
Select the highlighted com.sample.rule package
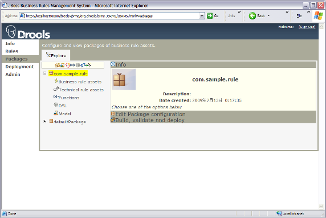71,74
